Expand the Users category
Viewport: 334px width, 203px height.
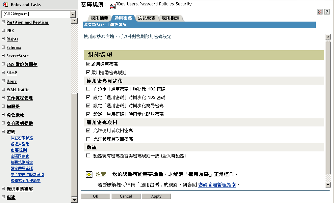[x=3, y=81]
